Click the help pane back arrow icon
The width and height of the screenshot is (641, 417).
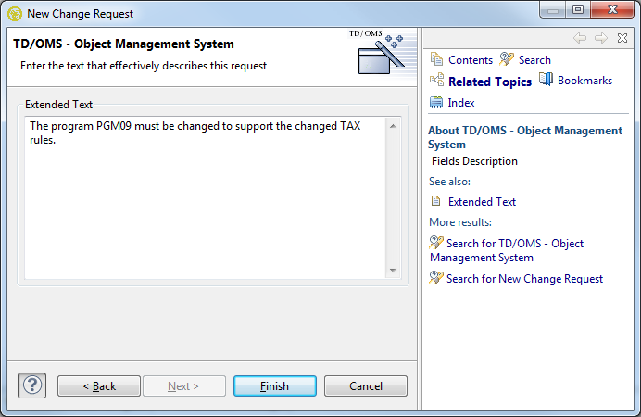point(580,38)
